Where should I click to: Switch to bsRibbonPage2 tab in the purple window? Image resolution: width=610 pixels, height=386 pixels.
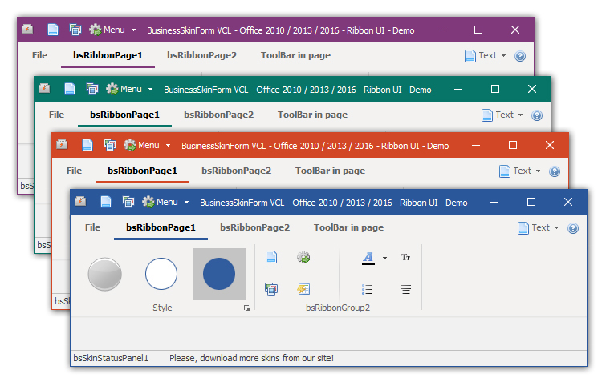[202, 55]
